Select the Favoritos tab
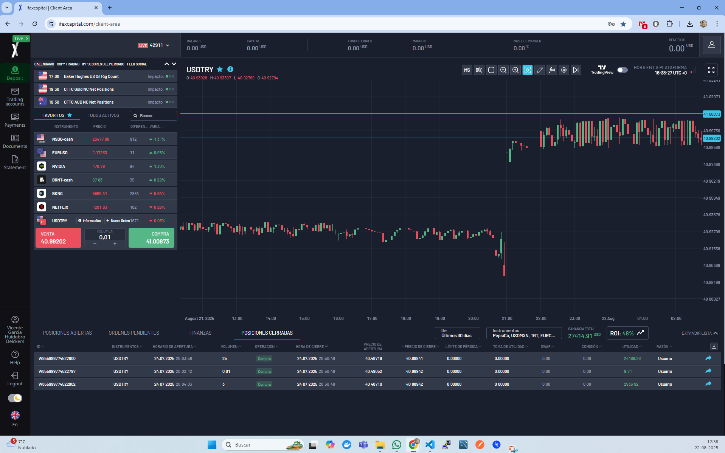The image size is (725, 453). [x=57, y=115]
